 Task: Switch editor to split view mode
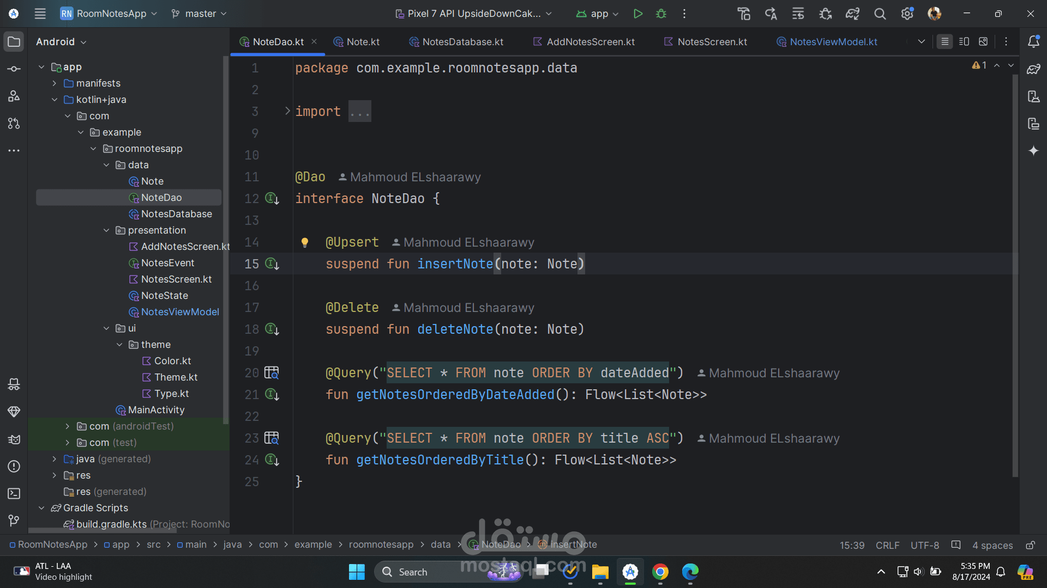964,42
